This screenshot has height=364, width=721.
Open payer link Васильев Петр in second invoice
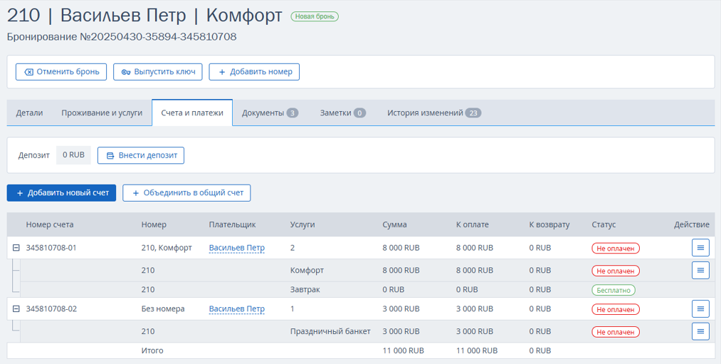click(x=237, y=308)
